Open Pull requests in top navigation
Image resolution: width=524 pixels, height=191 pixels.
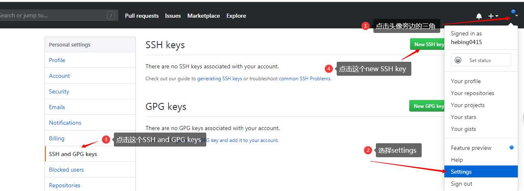click(142, 16)
